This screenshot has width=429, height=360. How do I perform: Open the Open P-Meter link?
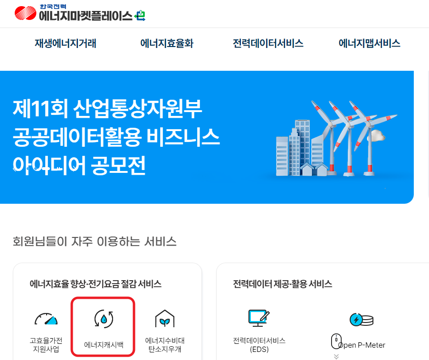pos(362,345)
